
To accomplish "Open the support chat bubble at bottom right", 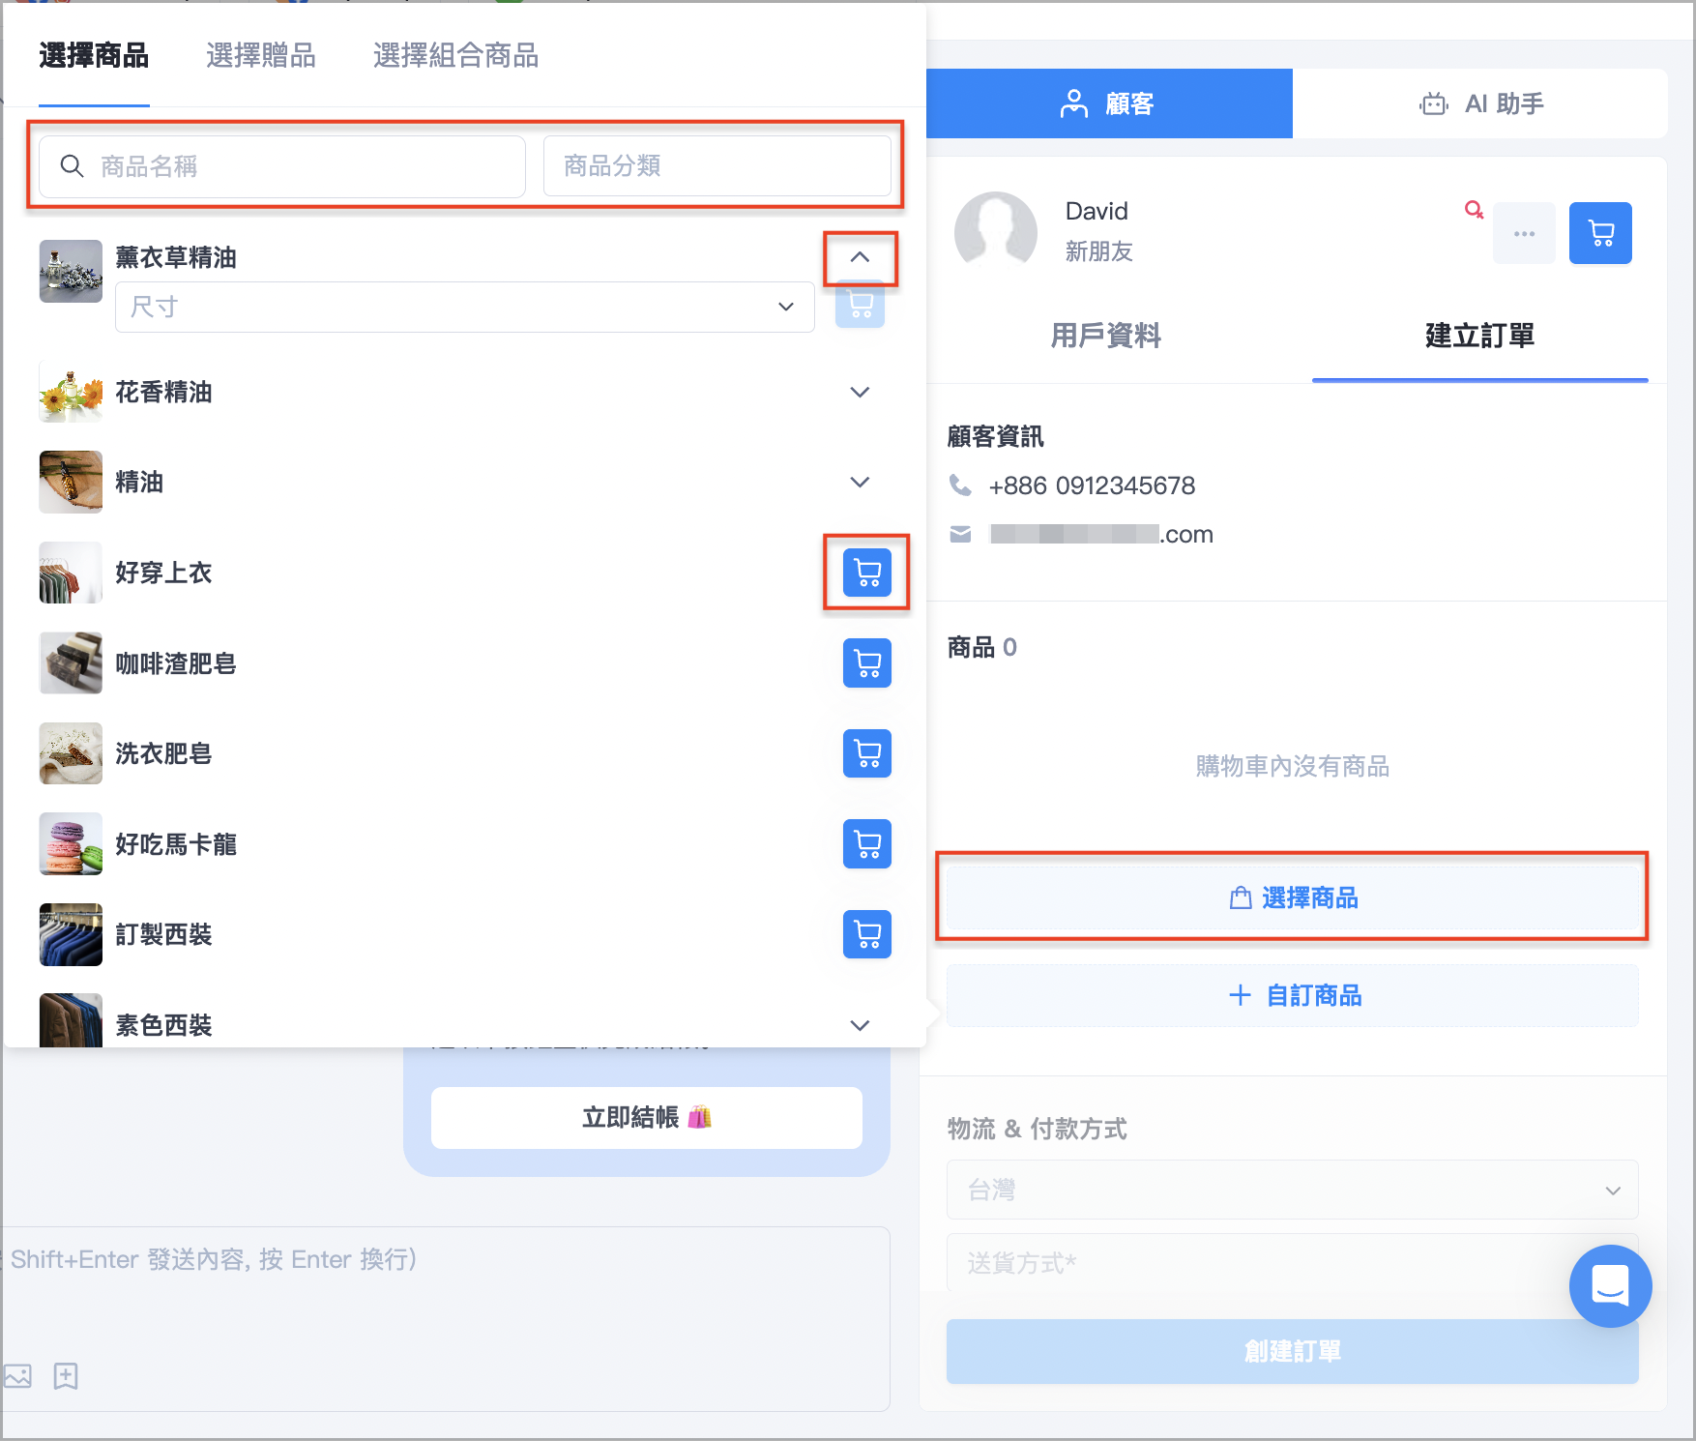I will pyautogui.click(x=1610, y=1286).
